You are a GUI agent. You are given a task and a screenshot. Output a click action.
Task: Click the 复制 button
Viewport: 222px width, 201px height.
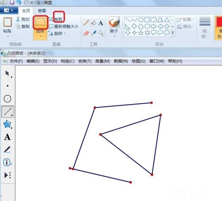(23, 26)
